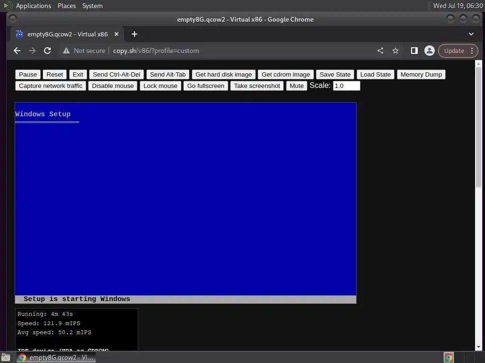Open the Not secure site warning
This screenshot has width=485, height=363.
click(x=84, y=51)
